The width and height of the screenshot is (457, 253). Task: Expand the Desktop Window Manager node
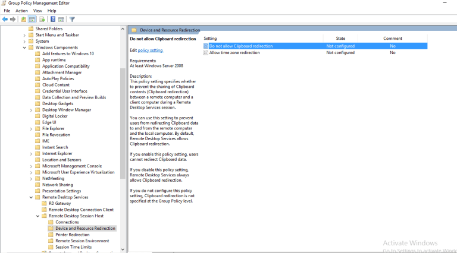(31, 110)
